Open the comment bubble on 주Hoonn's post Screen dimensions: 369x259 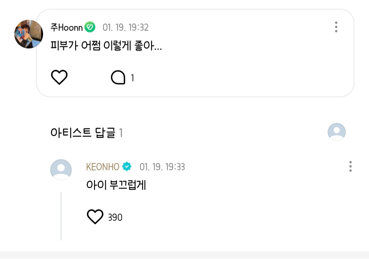click(118, 78)
